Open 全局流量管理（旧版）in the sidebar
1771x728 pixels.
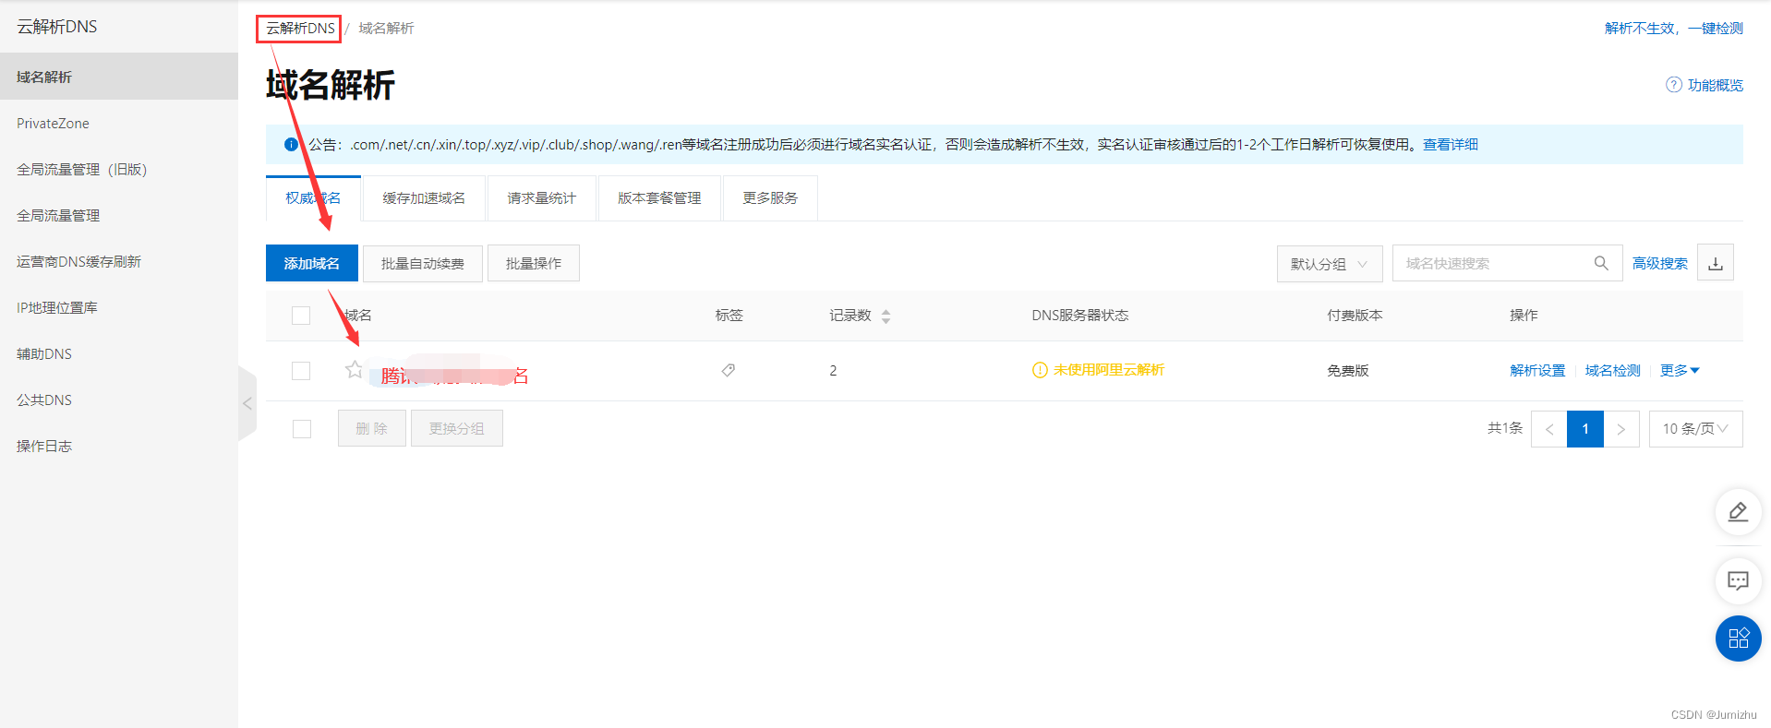(119, 169)
